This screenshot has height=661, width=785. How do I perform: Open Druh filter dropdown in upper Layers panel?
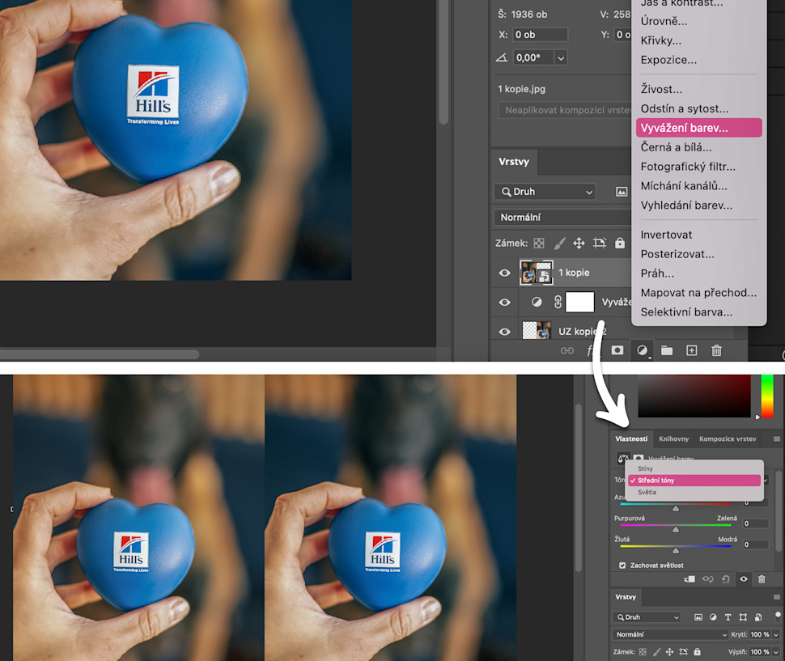click(545, 192)
